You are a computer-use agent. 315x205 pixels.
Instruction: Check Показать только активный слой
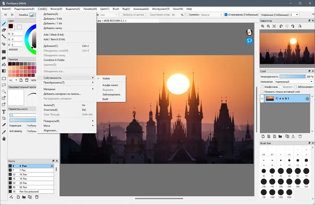(262, 91)
